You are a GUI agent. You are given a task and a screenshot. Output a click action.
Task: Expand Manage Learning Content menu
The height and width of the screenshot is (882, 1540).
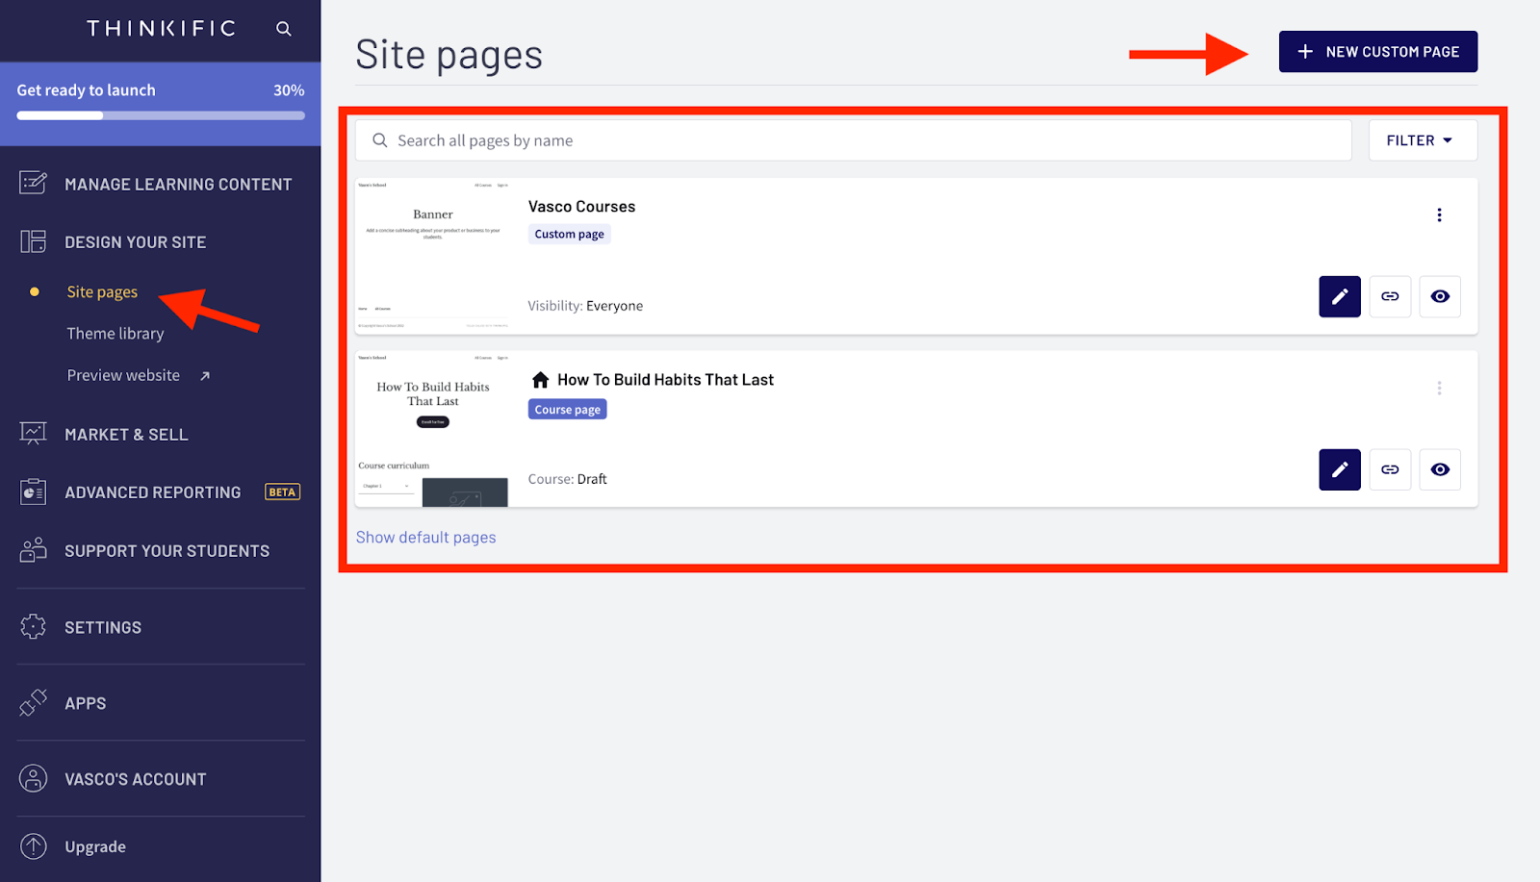click(178, 184)
